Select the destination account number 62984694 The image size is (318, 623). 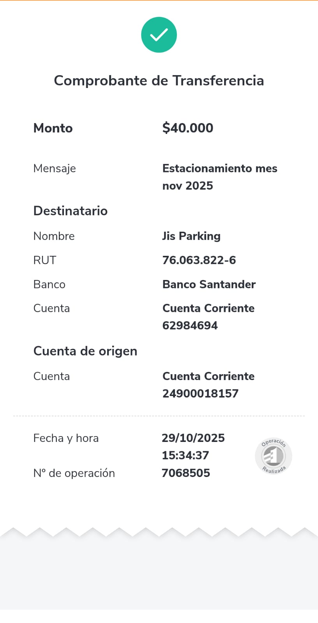tap(190, 326)
